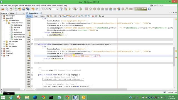This screenshot has width=178, height=100.
Task: Click the Cut scissors icon
Action: [3, 9]
